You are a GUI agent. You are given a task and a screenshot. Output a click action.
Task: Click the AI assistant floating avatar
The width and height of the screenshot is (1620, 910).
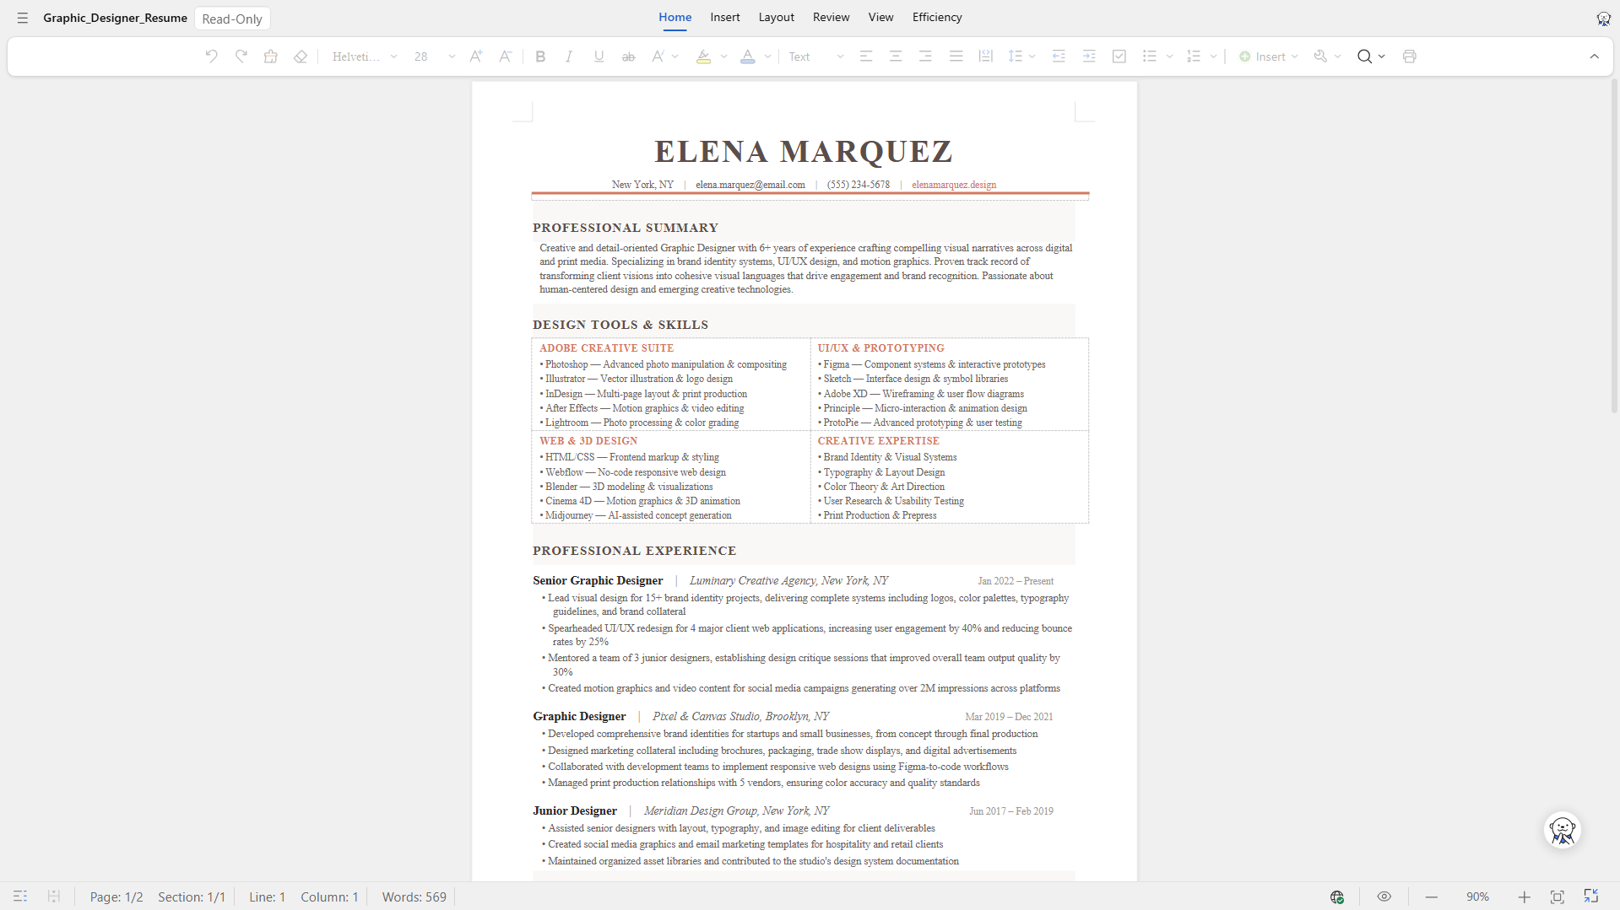(1563, 830)
